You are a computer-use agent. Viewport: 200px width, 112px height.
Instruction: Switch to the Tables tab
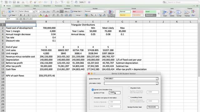27,6
